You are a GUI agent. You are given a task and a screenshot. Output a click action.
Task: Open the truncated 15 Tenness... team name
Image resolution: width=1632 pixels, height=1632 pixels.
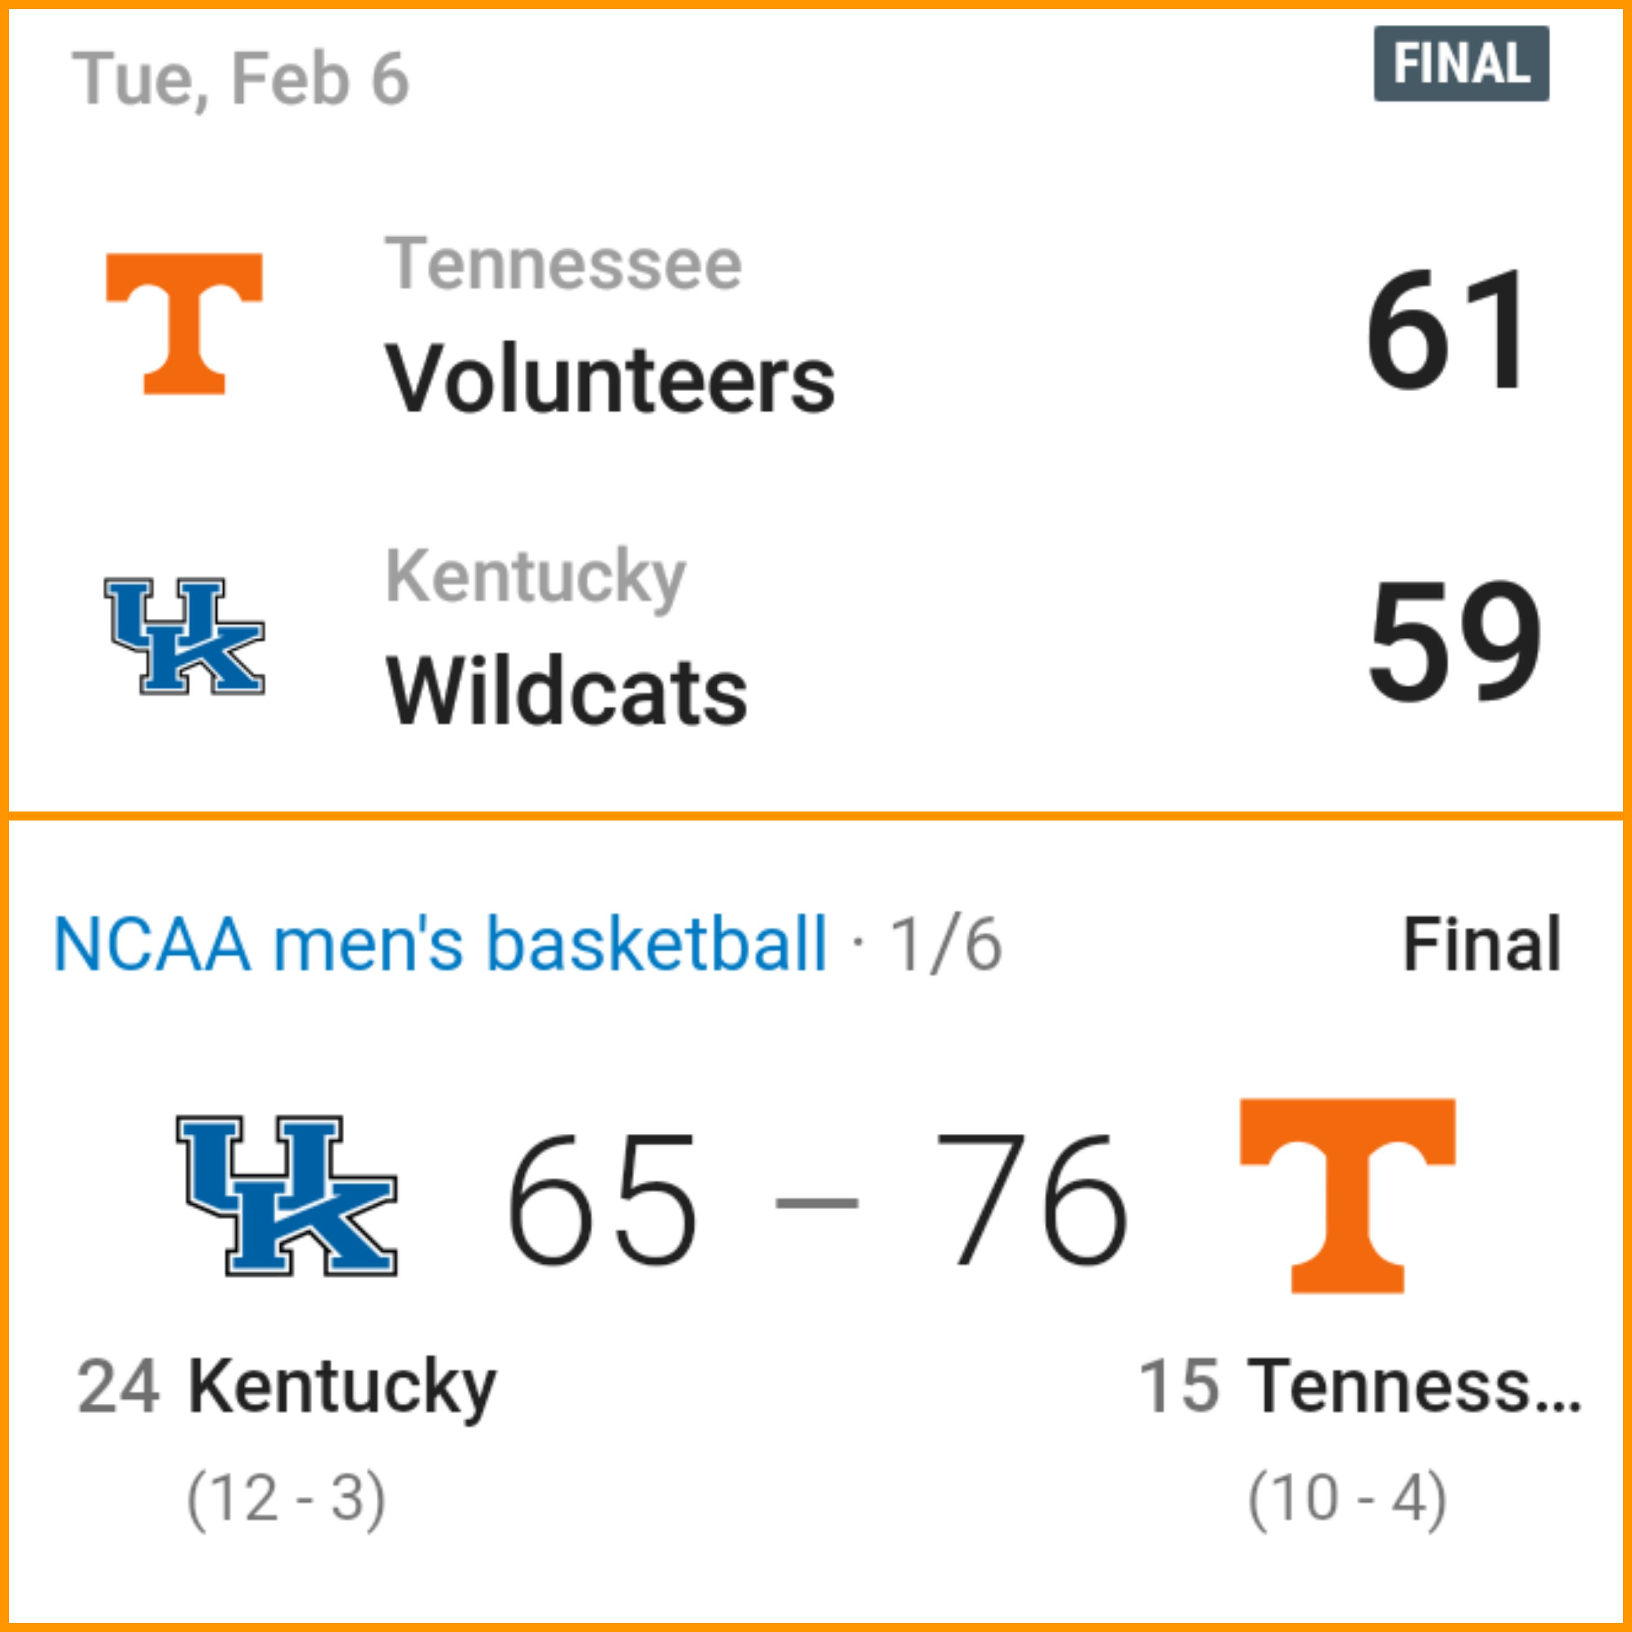pyautogui.click(x=1360, y=1385)
